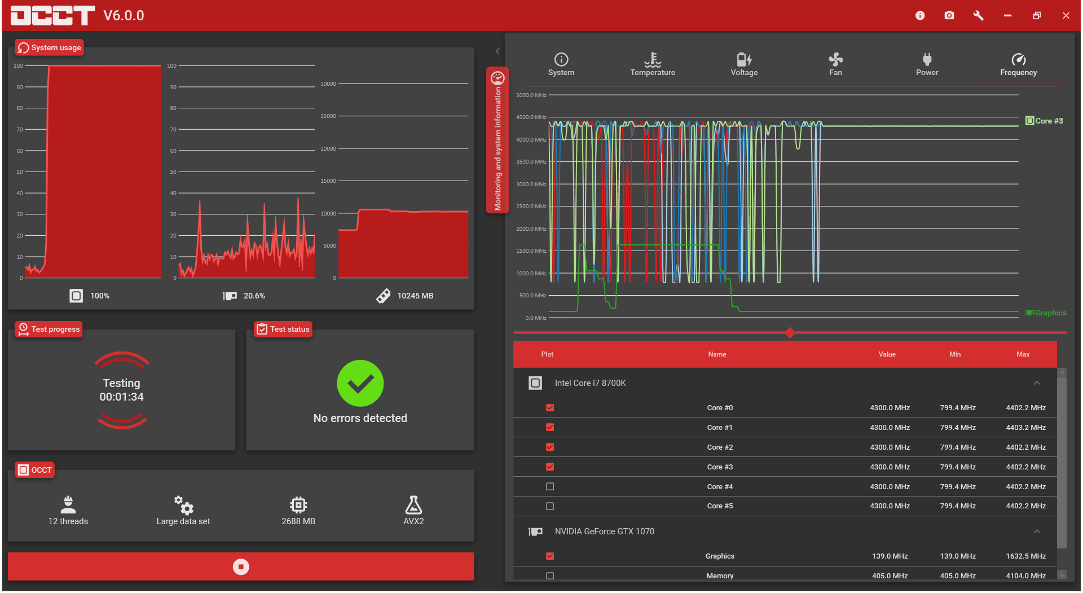Screen dimensions: 1083x593
Task: Click the Name column header
Action: [x=717, y=354]
